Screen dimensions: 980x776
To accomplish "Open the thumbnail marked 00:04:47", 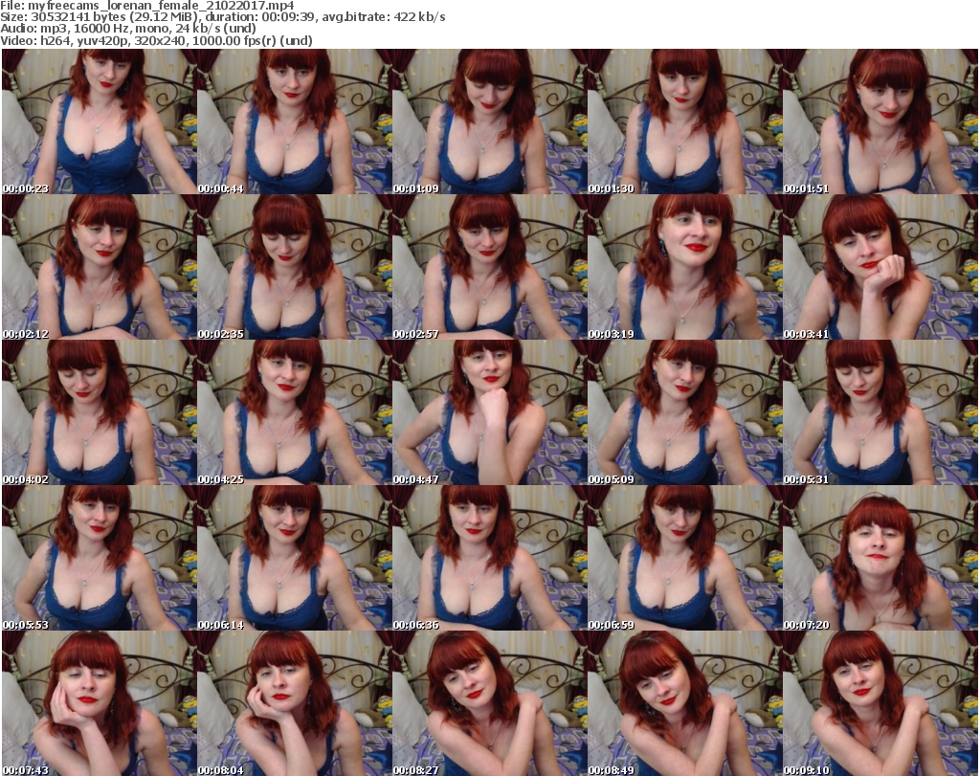I will (x=489, y=413).
